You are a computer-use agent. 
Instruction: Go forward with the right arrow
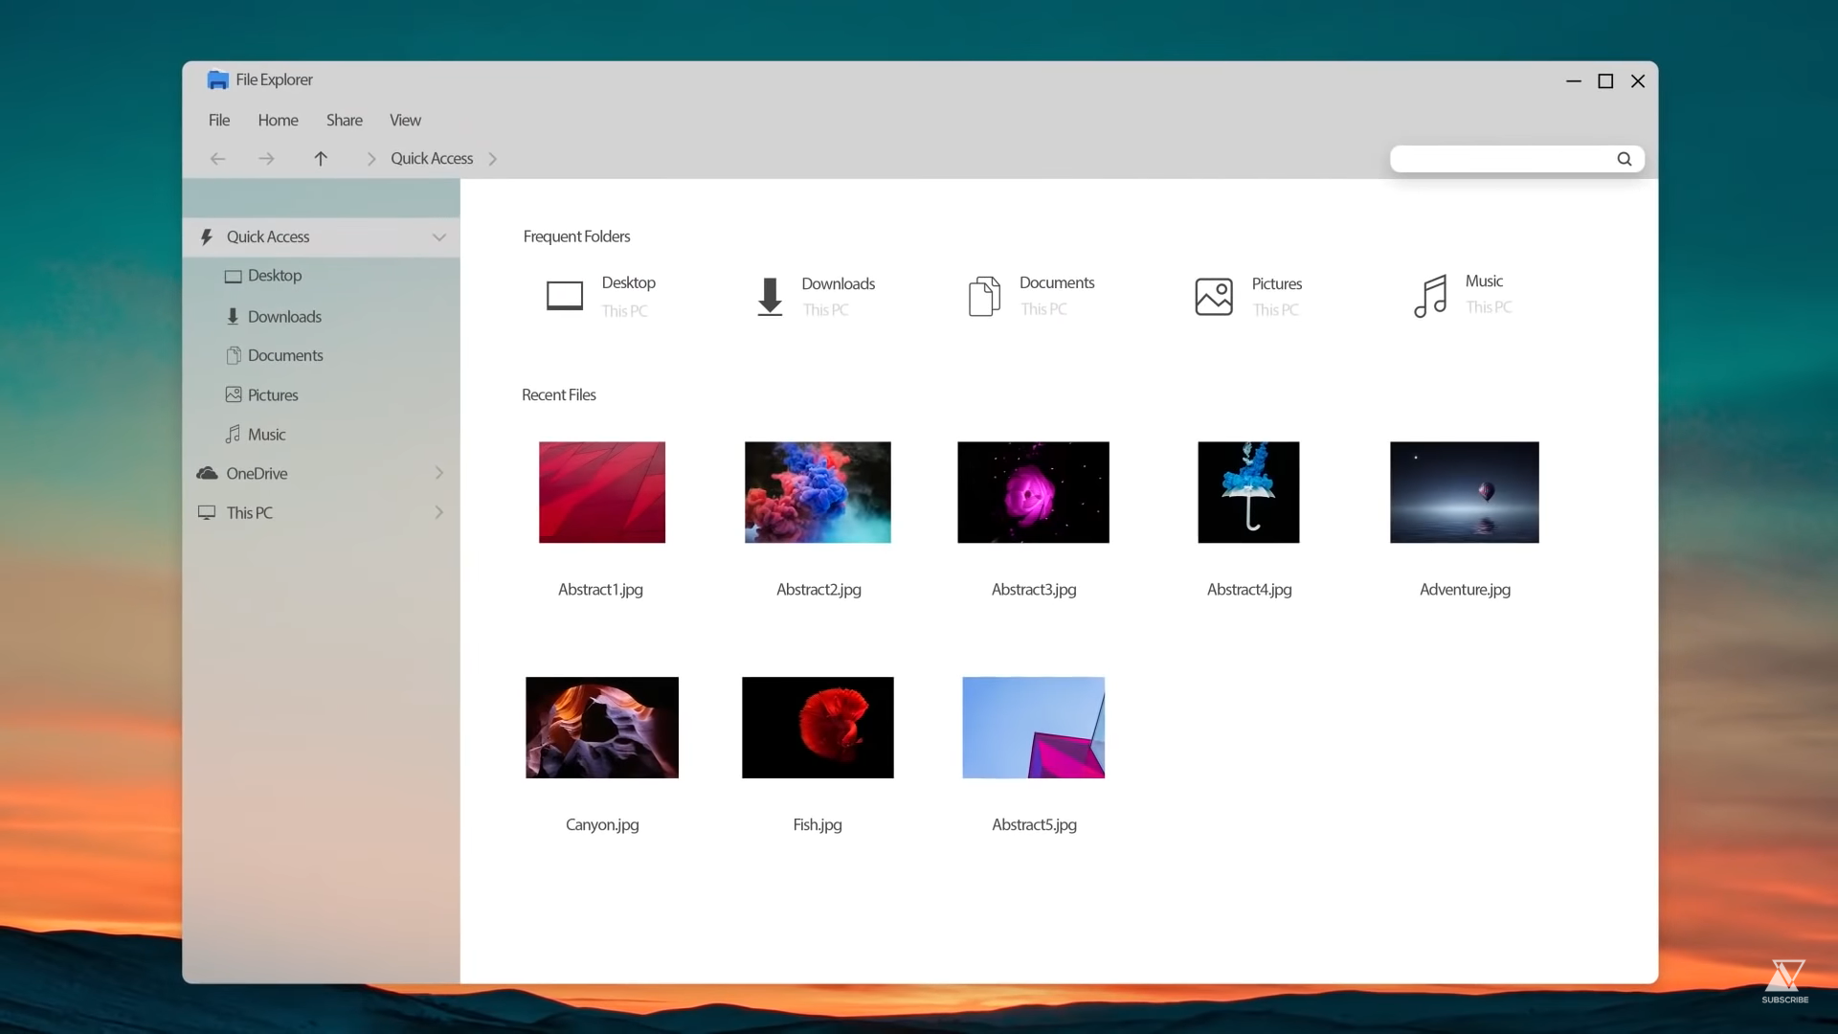tap(266, 159)
